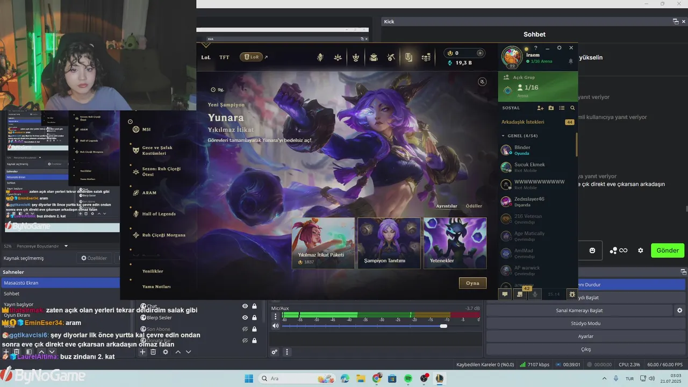Open virtual camera settings gear
Image resolution: width=688 pixels, height=387 pixels.
tap(679, 311)
